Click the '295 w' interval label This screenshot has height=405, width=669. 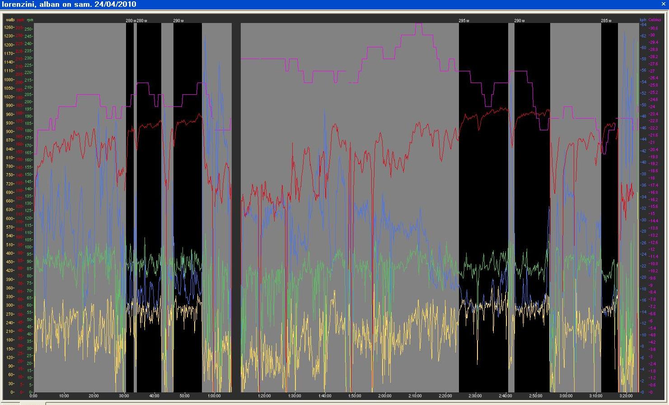(x=464, y=21)
